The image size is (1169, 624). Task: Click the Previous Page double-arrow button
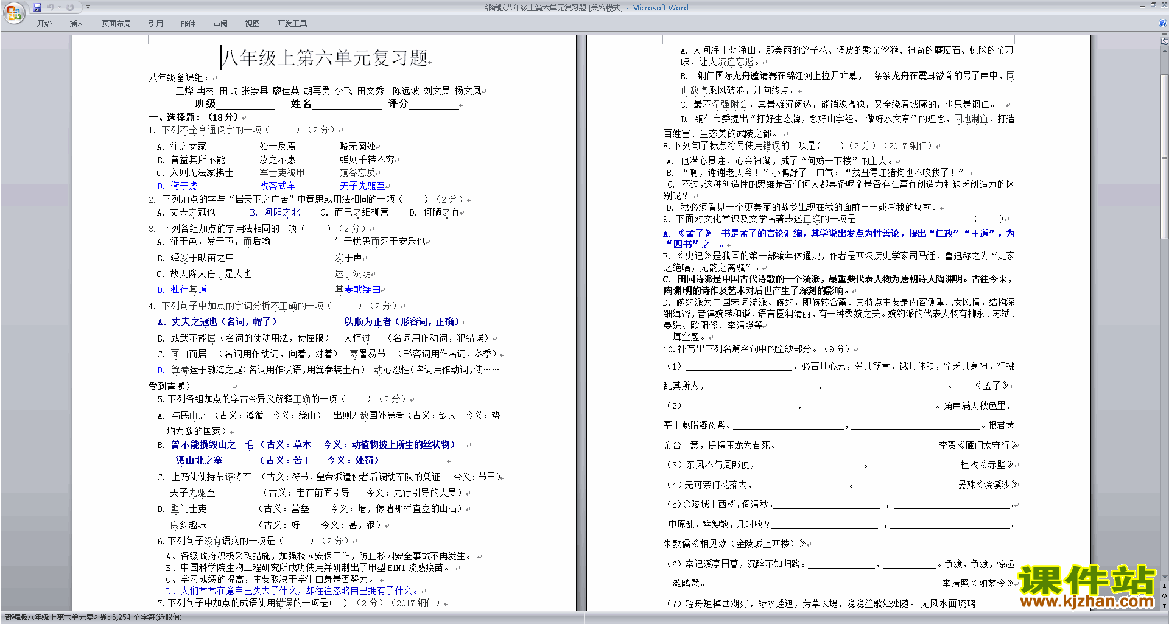pyautogui.click(x=1165, y=586)
